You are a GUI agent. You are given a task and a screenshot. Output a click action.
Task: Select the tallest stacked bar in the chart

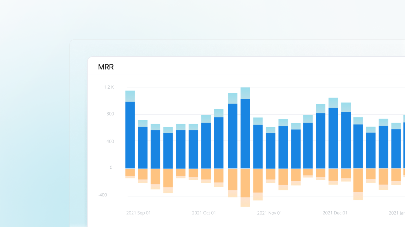pos(245,126)
